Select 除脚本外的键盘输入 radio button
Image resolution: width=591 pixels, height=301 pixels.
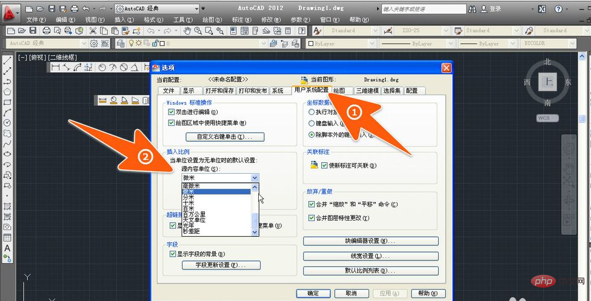312,134
